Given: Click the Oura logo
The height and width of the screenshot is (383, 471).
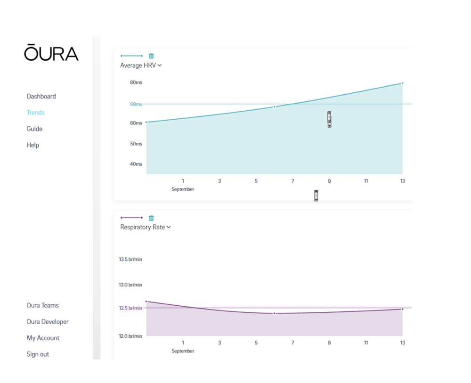Looking at the screenshot, I should [51, 53].
